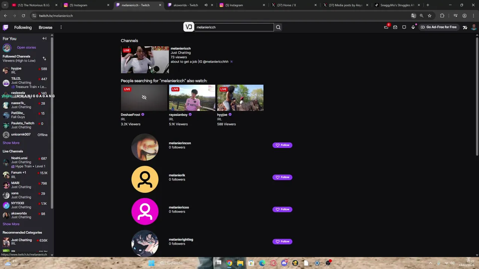This screenshot has height=269, width=479.
Task: Bookmark this page with the star icon
Action: [430, 16]
